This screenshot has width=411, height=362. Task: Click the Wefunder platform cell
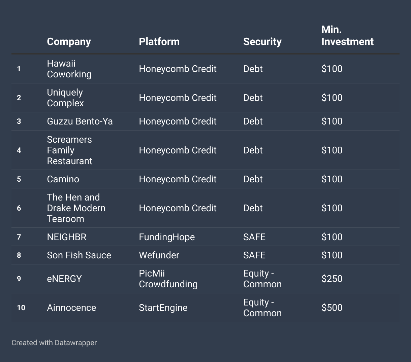tap(159, 255)
